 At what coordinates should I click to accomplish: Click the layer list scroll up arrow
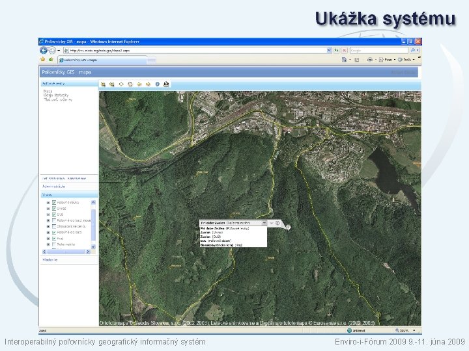tap(93, 202)
